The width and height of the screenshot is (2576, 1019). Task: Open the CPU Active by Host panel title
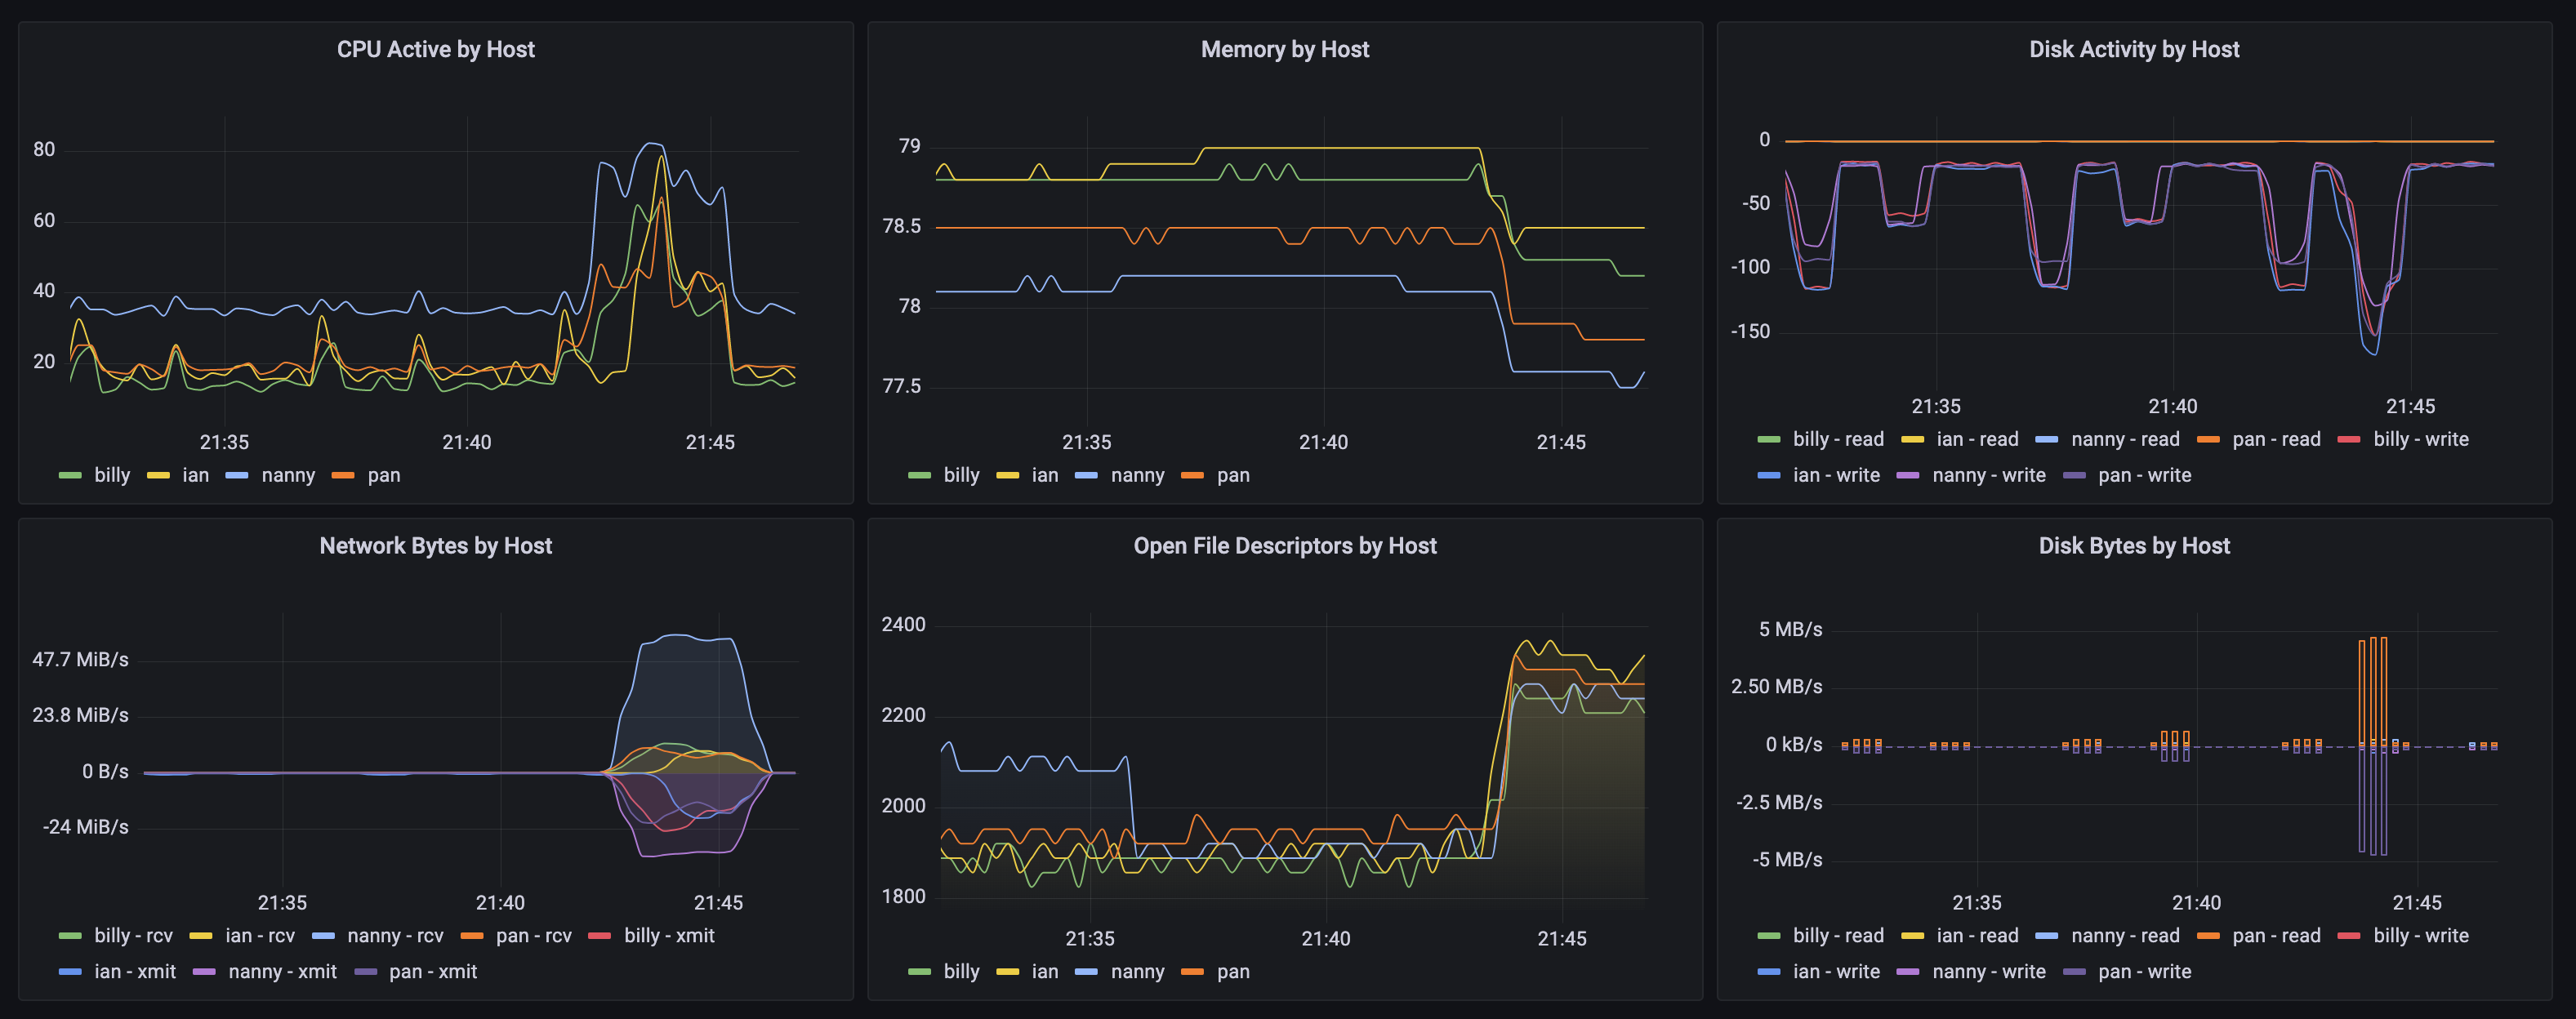[435, 50]
